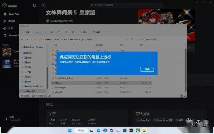This screenshot has height=134, width=214.
Task: Open Xbox app from taskbar
Action: [x=138, y=131]
